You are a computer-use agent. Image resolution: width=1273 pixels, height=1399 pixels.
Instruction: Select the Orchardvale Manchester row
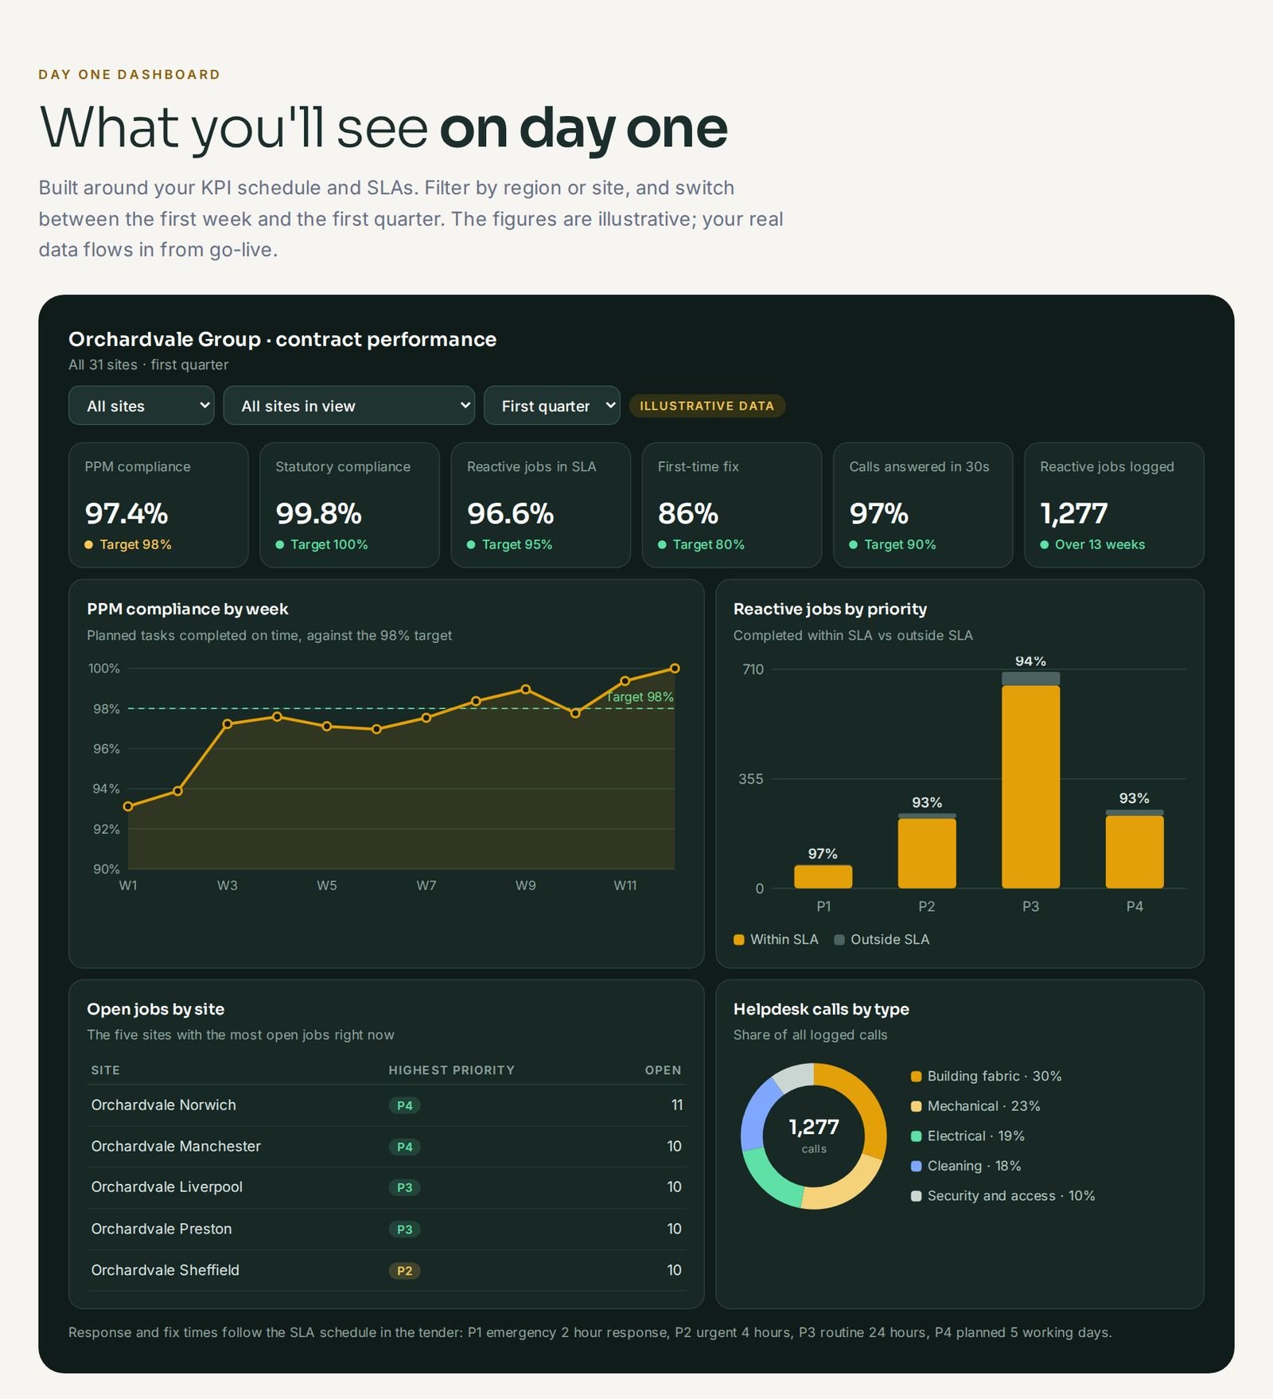[386, 1147]
